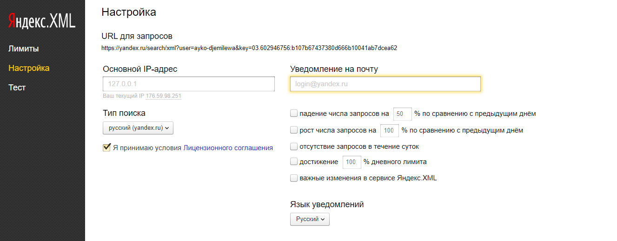Image resolution: width=617 pixels, height=241 pixels.
Task: Check отсутствие запросов в течение суток
Action: (x=294, y=146)
